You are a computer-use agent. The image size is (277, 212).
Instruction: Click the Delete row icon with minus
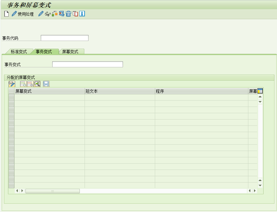30,84
